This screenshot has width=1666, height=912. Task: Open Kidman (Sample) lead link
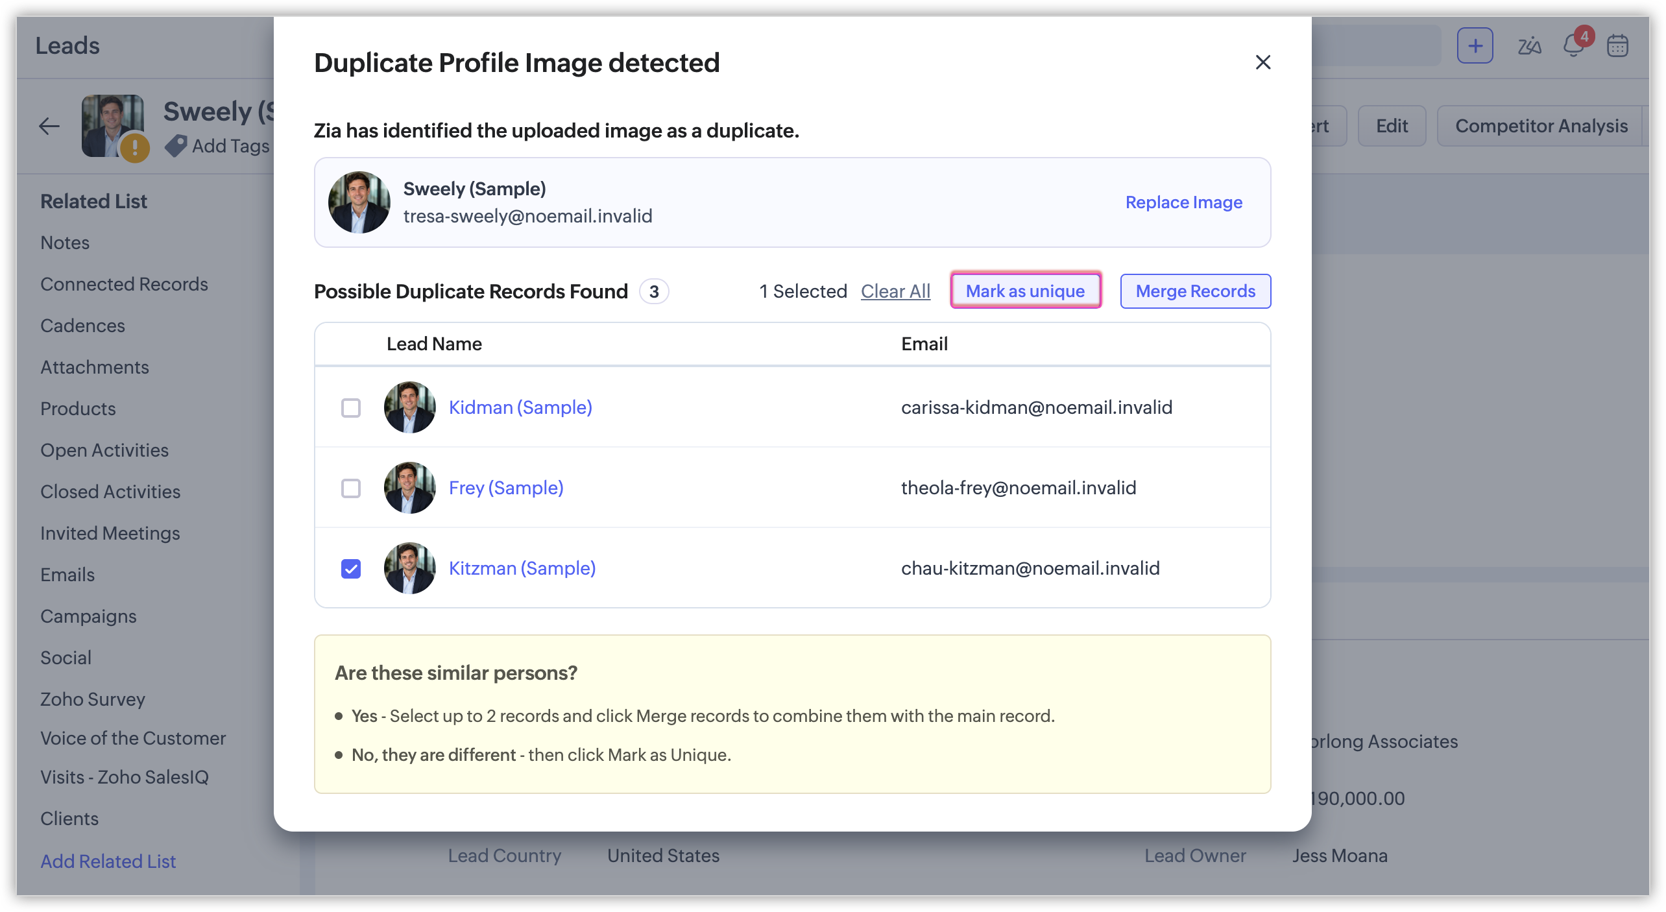tap(520, 407)
